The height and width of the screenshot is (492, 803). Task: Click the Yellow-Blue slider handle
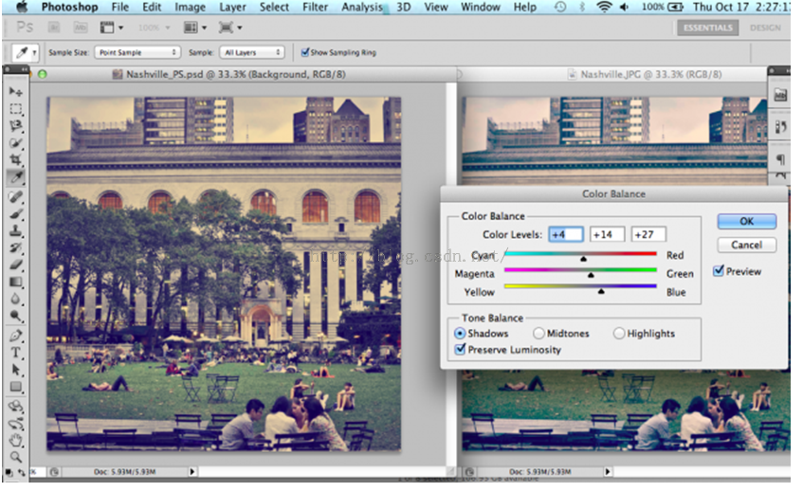pos(601,292)
